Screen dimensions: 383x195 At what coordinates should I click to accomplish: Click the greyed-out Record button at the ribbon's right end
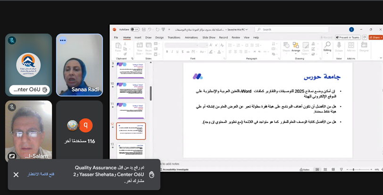326,37
